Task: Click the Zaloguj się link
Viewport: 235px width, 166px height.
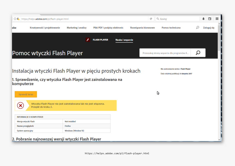Action: pos(208,28)
